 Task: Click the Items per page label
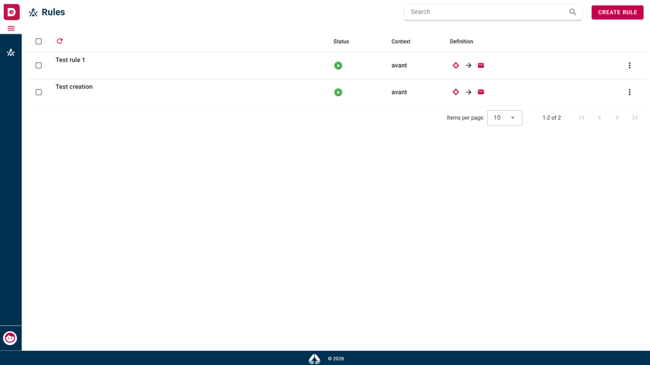(x=465, y=118)
